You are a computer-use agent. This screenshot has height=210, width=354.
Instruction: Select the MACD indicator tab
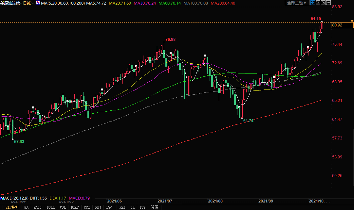pos(37,207)
